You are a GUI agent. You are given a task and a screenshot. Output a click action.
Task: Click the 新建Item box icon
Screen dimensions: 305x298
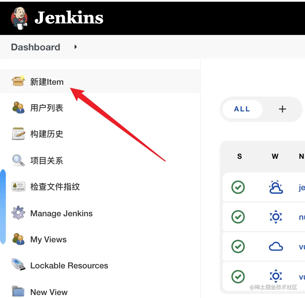coord(18,81)
